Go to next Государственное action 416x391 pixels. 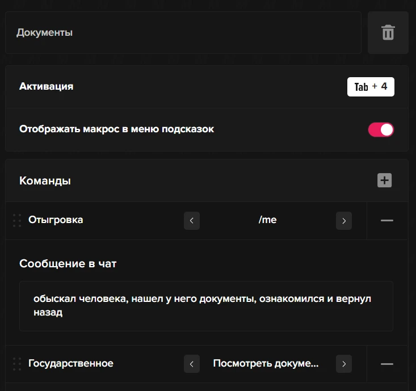click(344, 364)
